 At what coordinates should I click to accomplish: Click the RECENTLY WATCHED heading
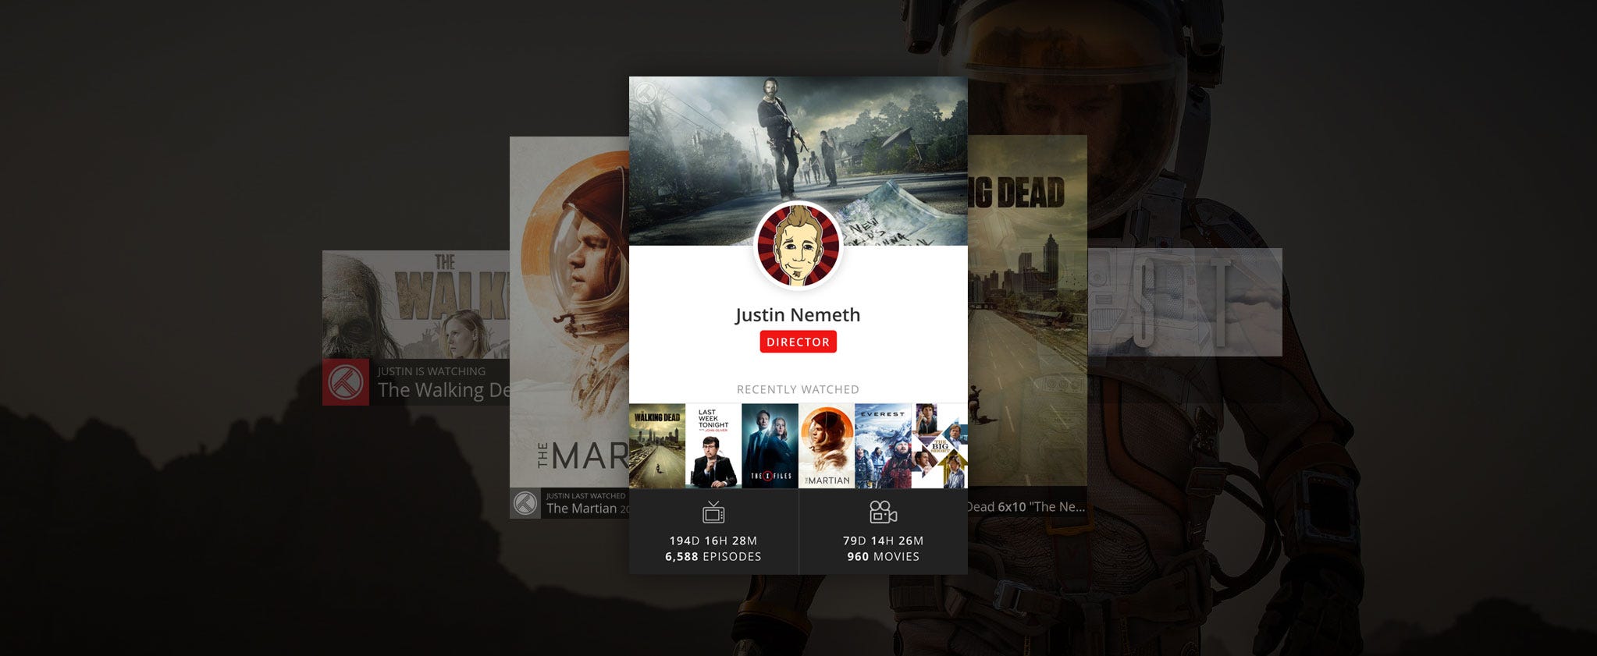pos(798,389)
